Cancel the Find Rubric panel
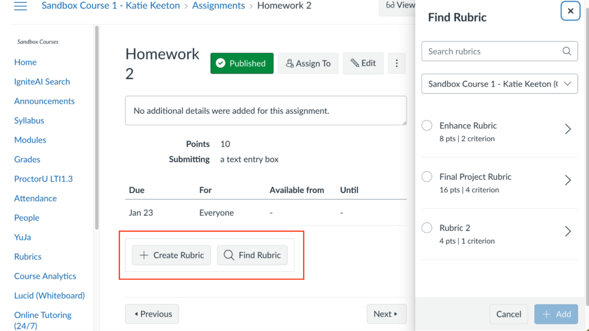This screenshot has width=589, height=331. click(508, 314)
